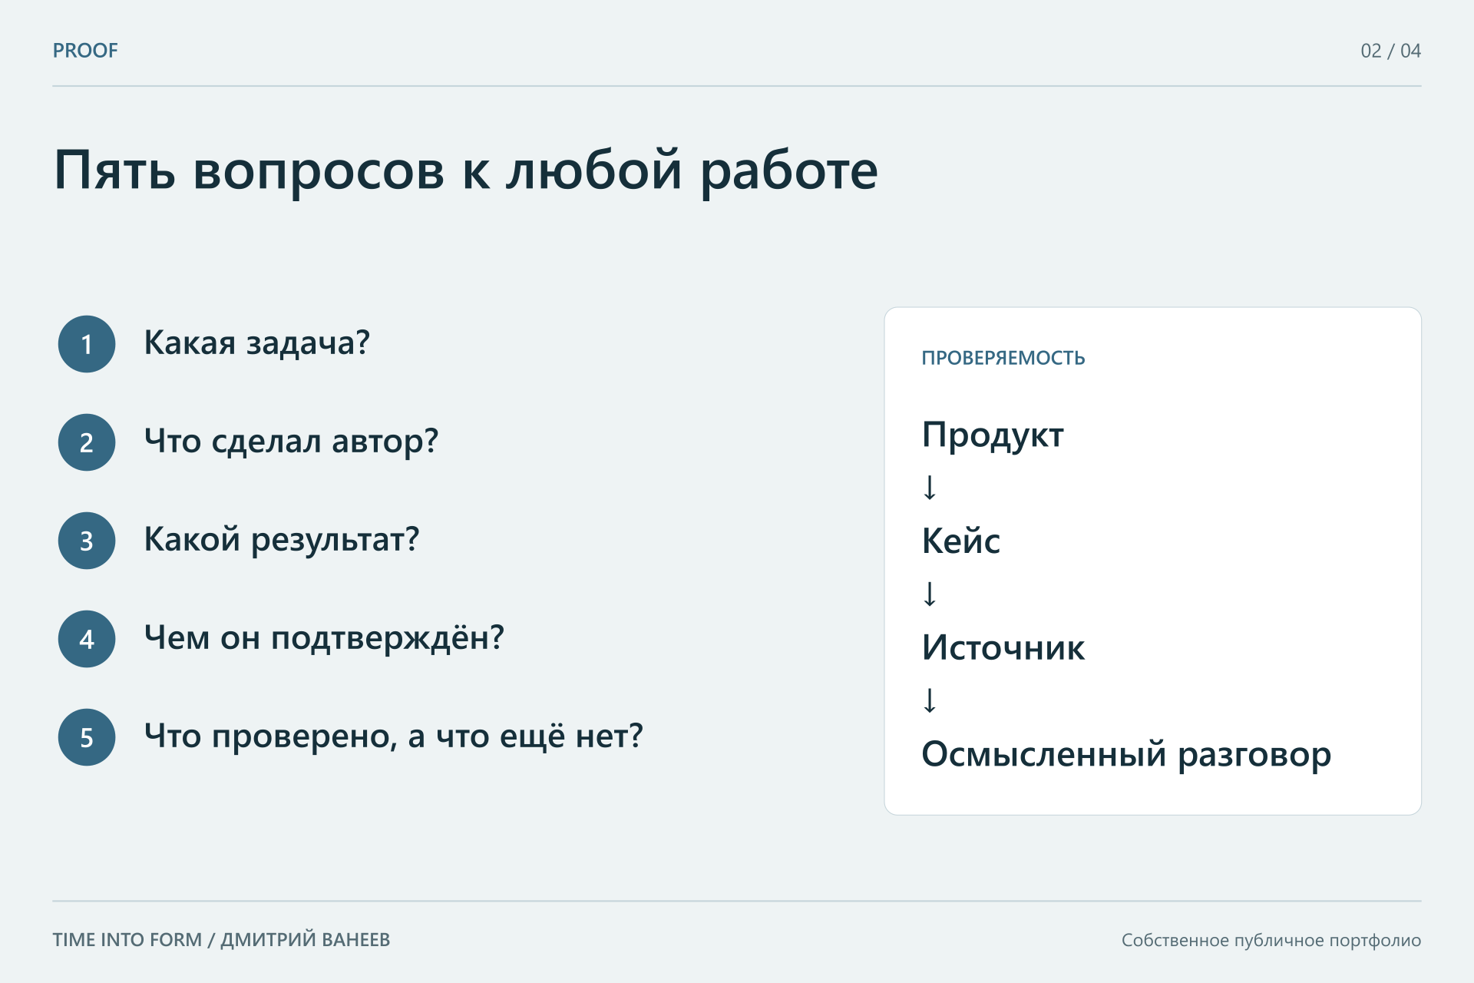
Task: Select the question Чем он подтверждён?
Action: (324, 638)
